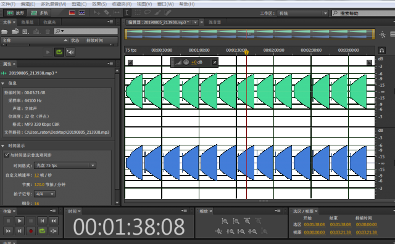The image size is (395, 244).
Task: Stop playback in Transport panel
Action: 8,221
